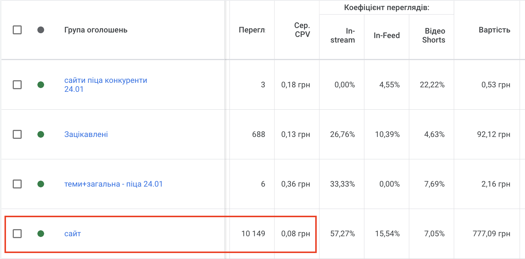The height and width of the screenshot is (259, 525).
Task: Change status via green dot beside 'сайт'
Action: [x=41, y=234]
